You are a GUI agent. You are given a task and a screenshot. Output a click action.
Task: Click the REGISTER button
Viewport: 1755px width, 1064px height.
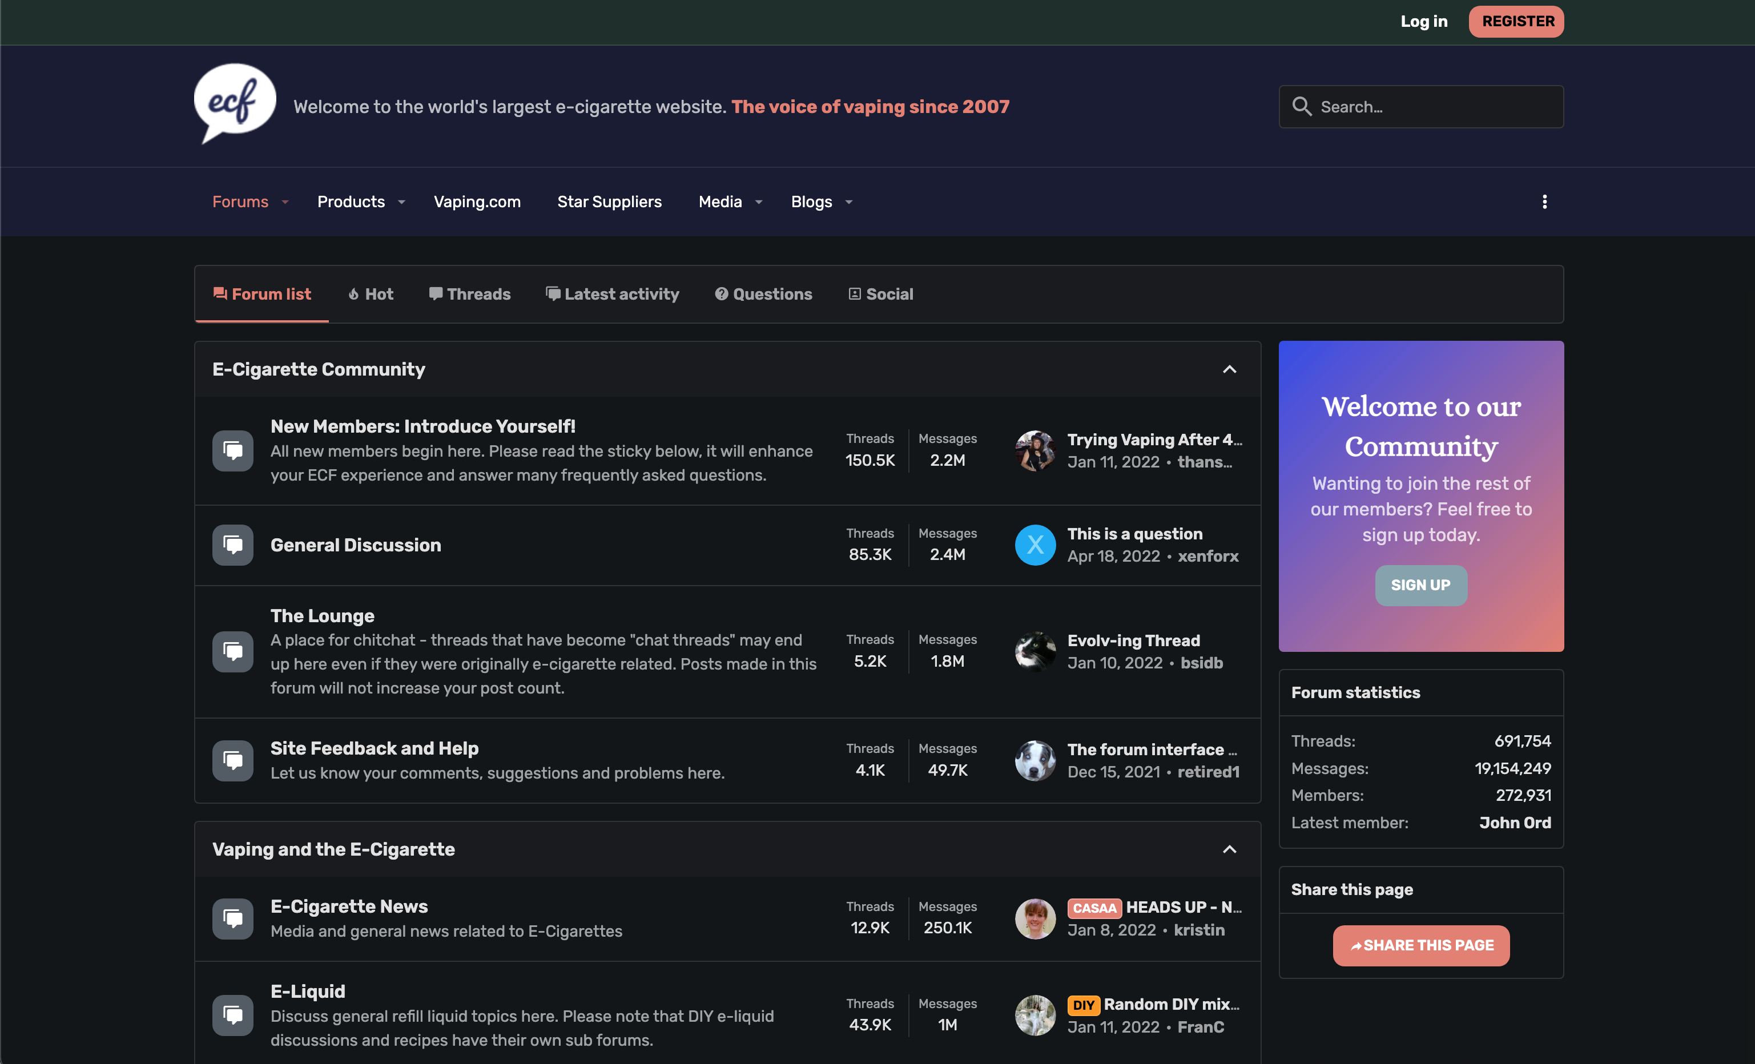(1516, 21)
